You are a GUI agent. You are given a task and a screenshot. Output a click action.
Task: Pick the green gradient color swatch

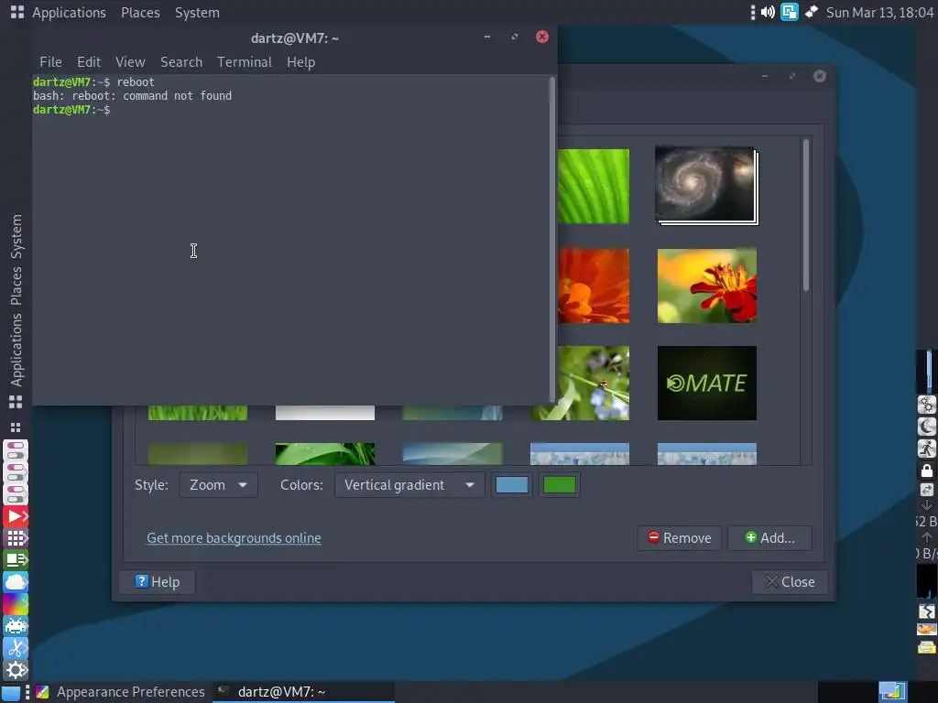tap(560, 485)
